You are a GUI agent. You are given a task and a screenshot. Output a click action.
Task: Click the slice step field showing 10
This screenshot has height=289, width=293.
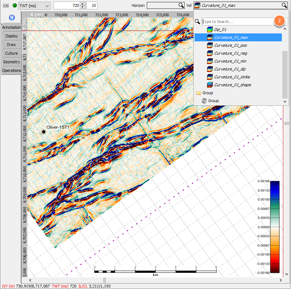coord(92,5)
